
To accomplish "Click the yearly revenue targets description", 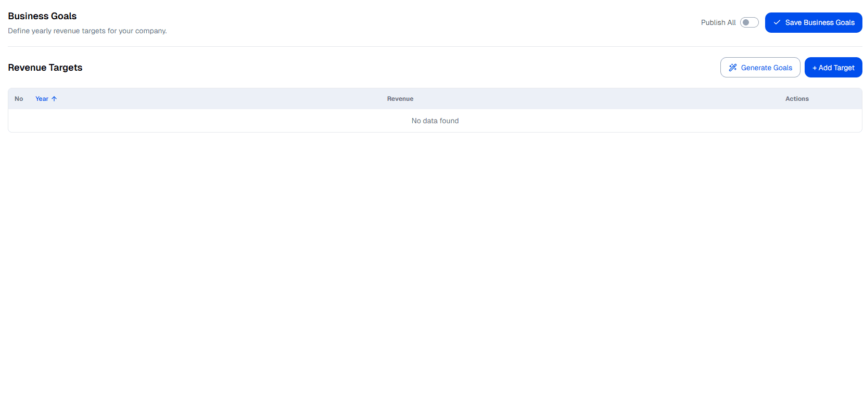I will click(87, 31).
